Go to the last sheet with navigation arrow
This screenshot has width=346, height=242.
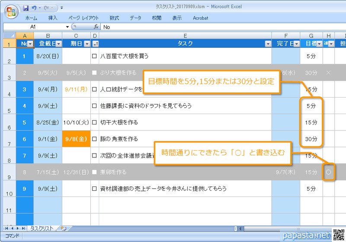[23, 228]
